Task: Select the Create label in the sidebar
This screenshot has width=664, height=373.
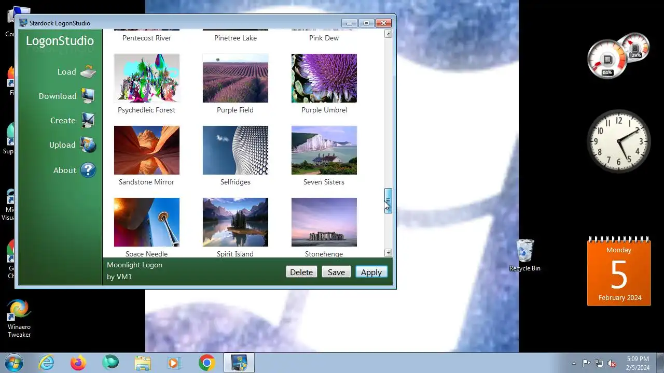Action: [63, 121]
